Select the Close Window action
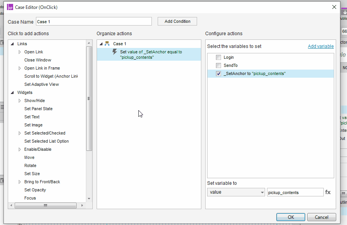This screenshot has height=225, width=347. 37,60
